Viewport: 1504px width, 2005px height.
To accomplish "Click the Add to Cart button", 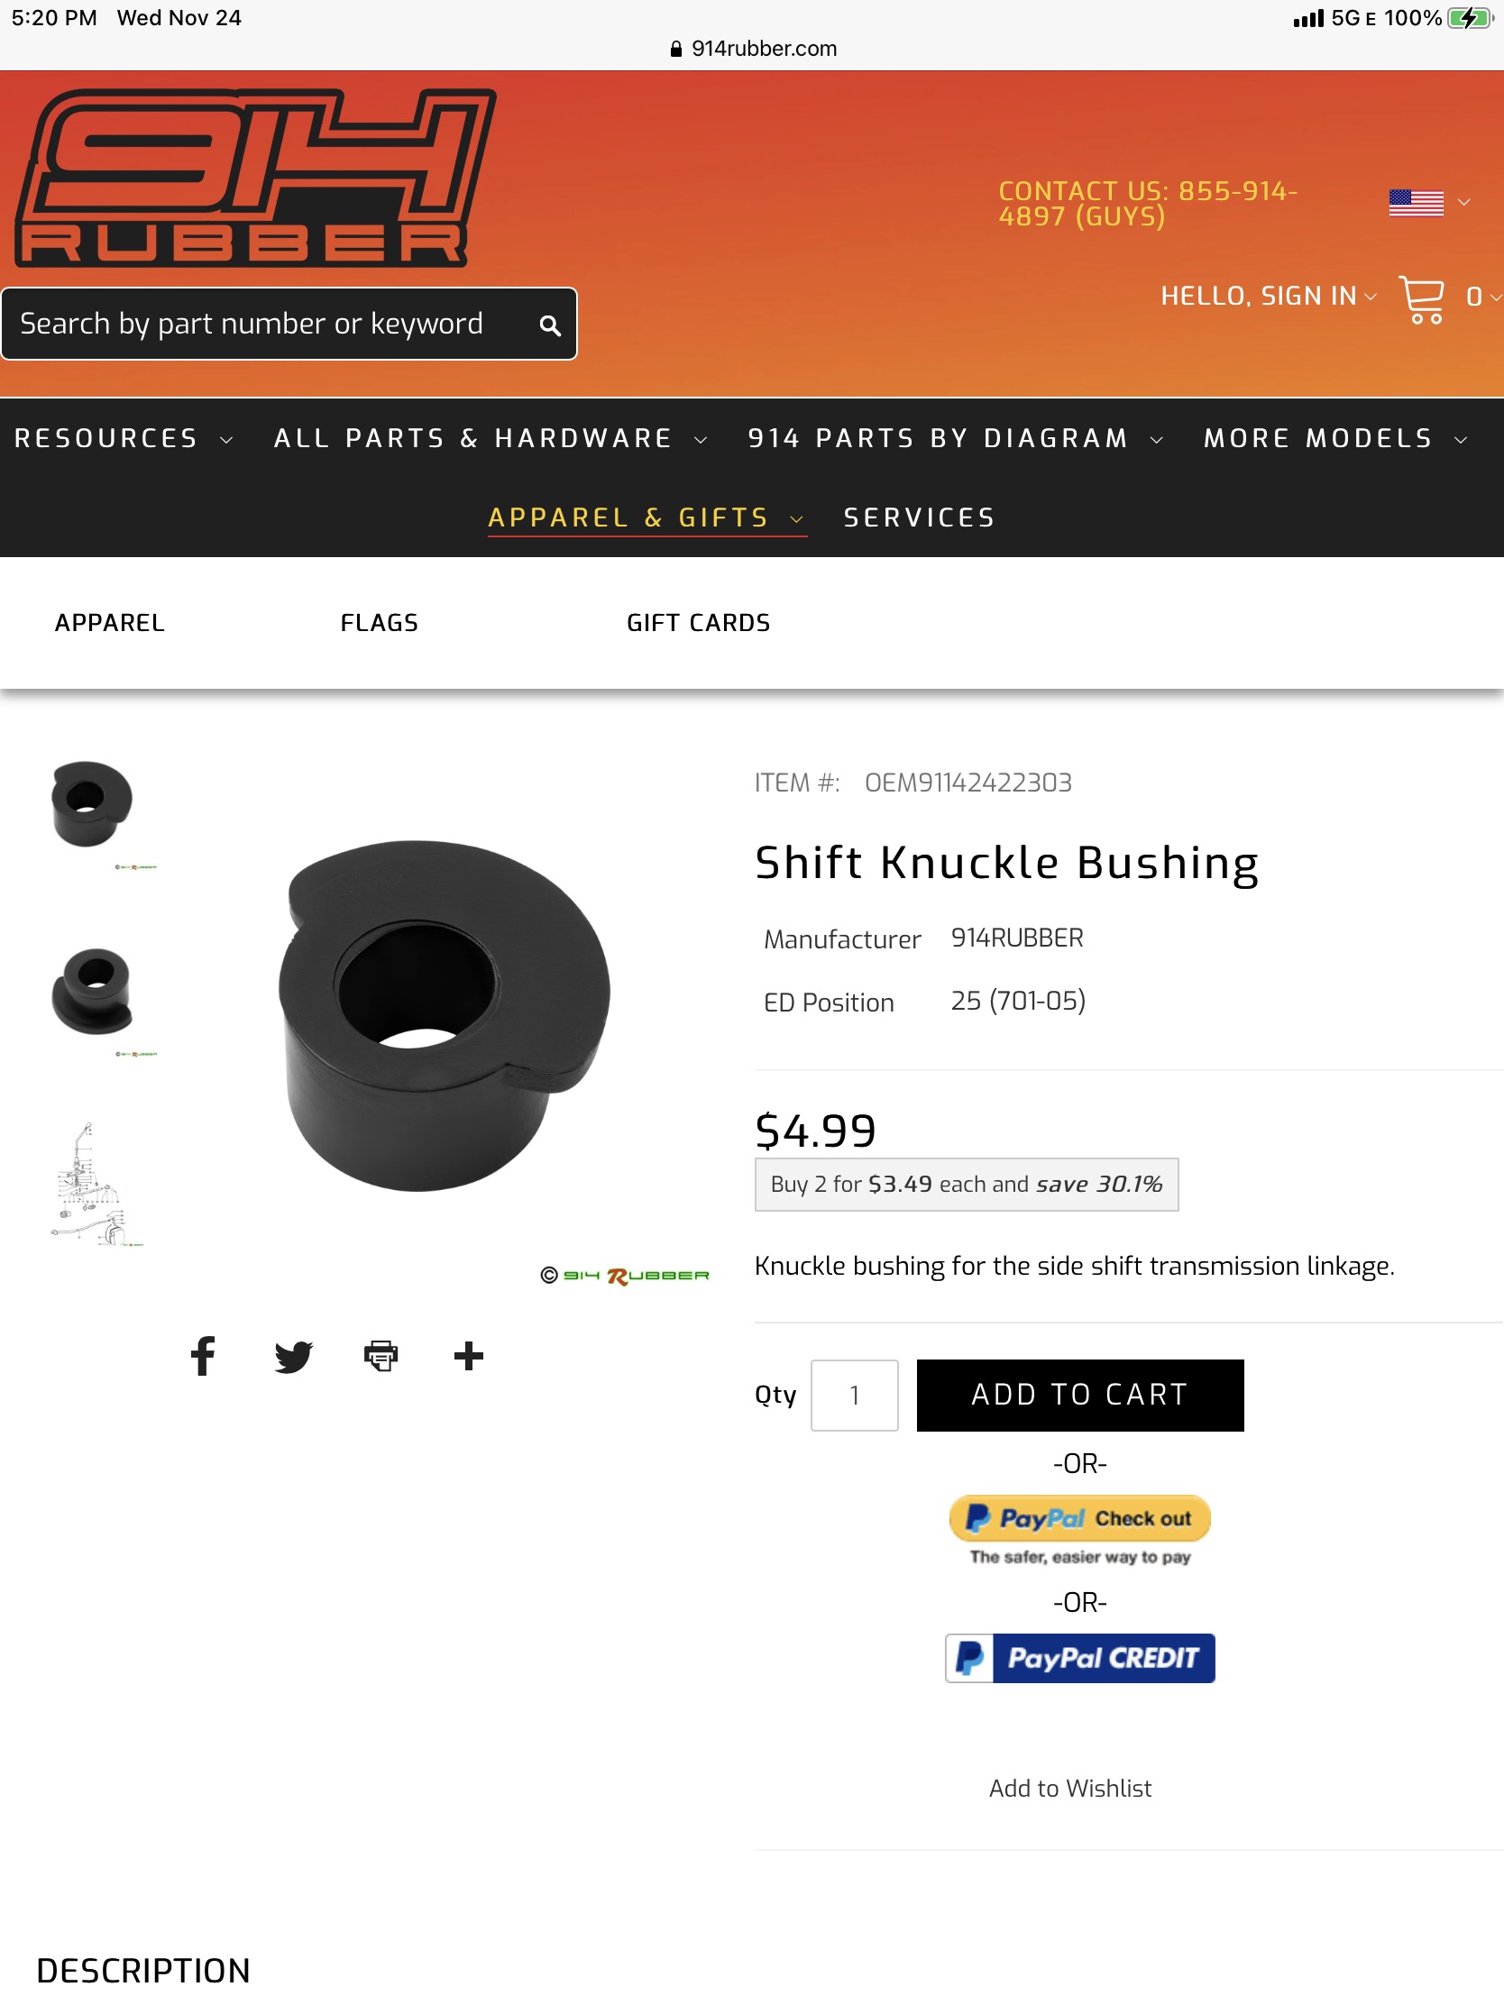I will pyautogui.click(x=1079, y=1395).
